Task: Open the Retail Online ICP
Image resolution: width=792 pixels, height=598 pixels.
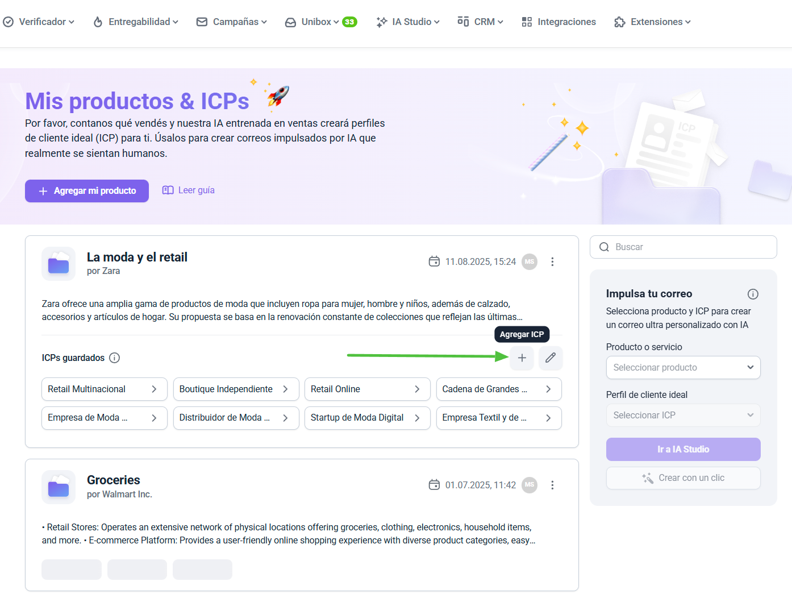Action: pos(367,389)
